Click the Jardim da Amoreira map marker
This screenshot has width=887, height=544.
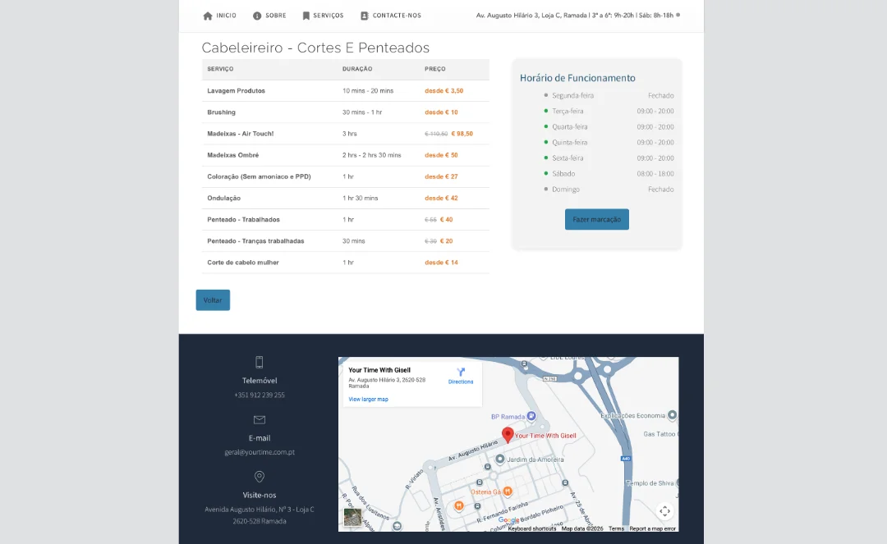[500, 459]
